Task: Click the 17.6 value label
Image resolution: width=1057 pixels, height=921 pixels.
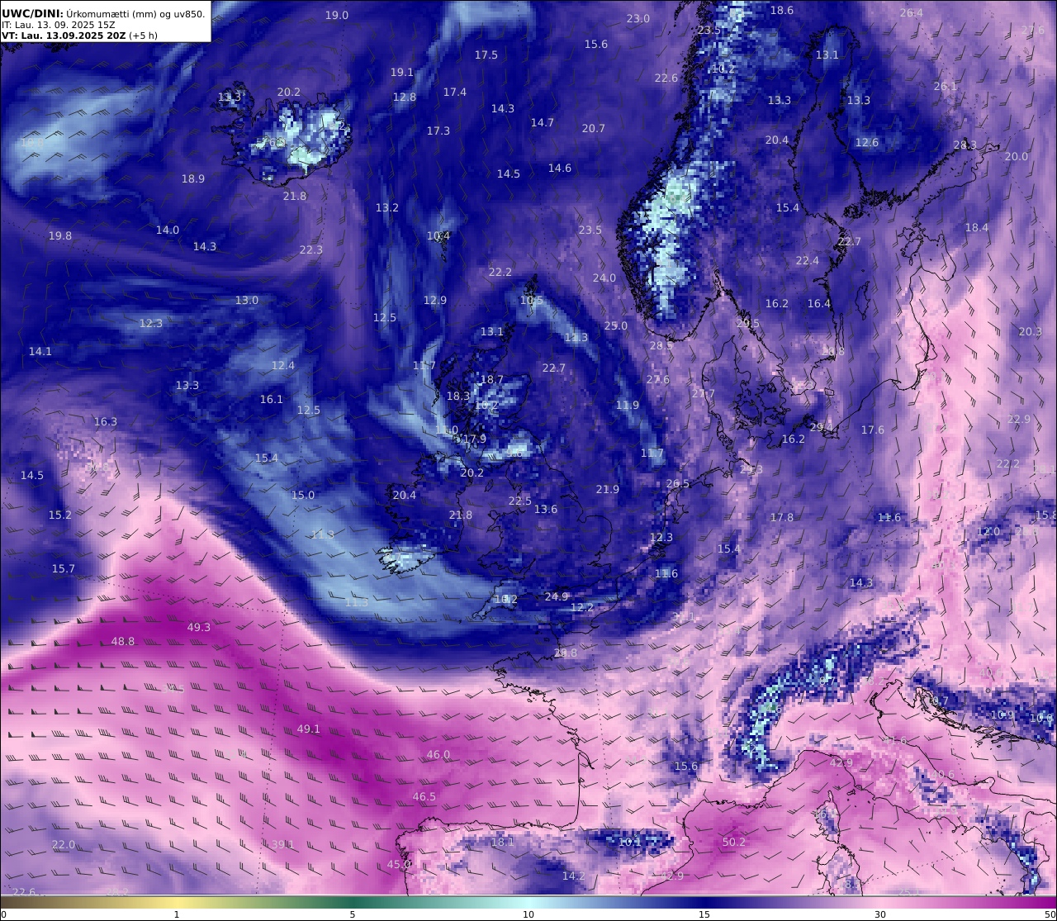Action: tap(872, 430)
